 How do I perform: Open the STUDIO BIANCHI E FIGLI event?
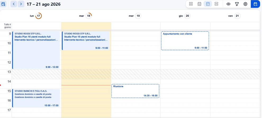36,98
